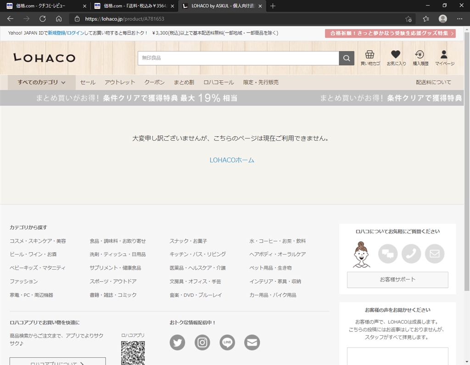Viewport: 470px width, 365px height.
Task: Open スナック・お菓子 category
Action: tap(188, 241)
